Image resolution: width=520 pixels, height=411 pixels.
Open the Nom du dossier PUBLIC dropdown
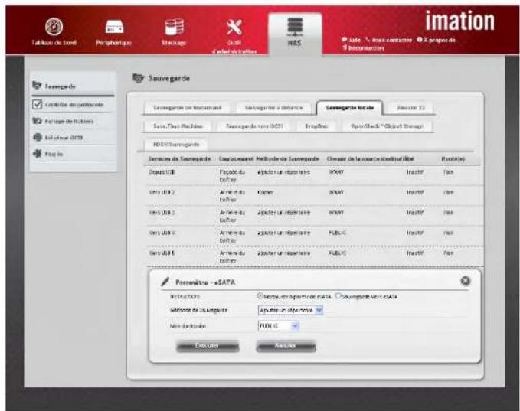click(x=279, y=326)
